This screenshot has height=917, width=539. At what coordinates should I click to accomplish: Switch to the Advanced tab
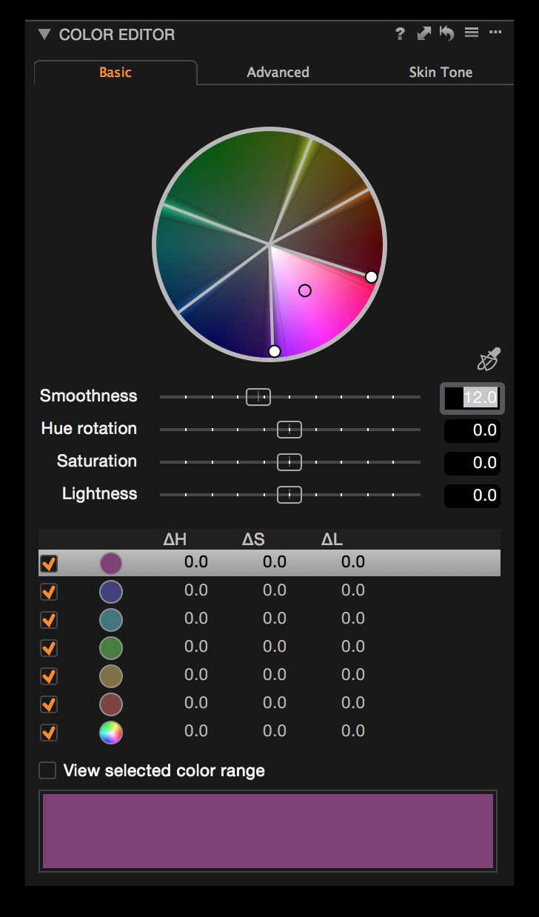[x=278, y=72]
